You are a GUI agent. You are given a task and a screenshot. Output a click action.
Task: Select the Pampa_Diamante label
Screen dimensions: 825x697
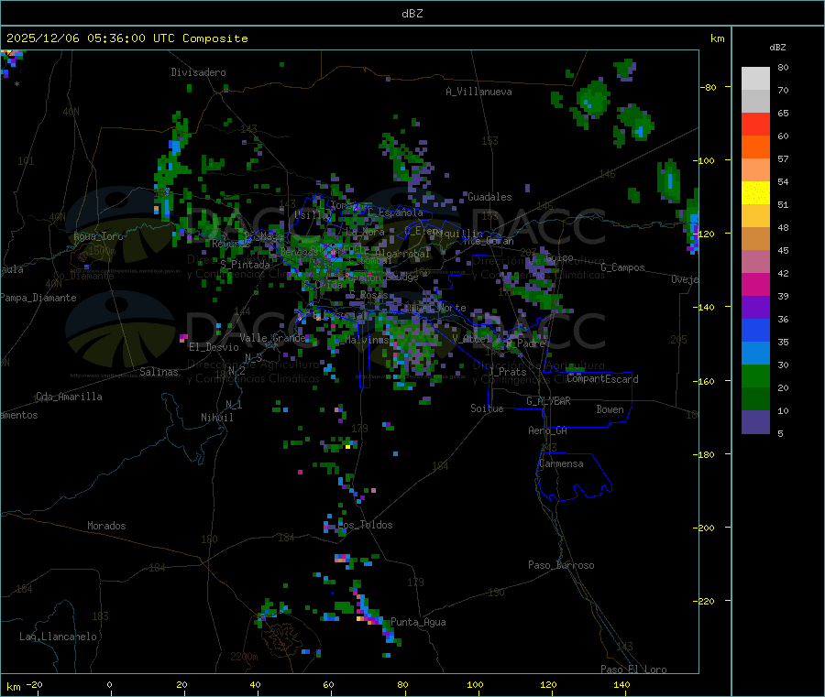click(38, 298)
